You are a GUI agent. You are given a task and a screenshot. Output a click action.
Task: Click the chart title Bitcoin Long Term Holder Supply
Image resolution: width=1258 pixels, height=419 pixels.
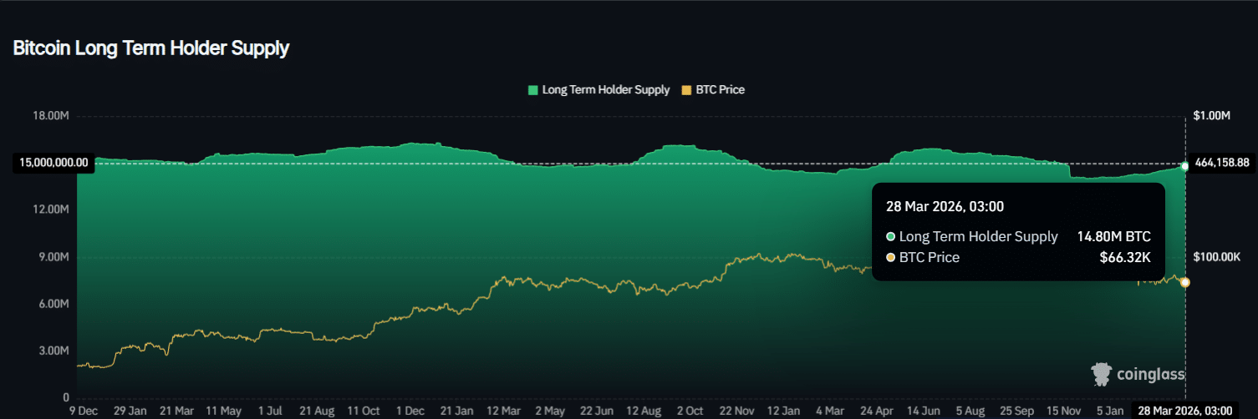(x=151, y=48)
